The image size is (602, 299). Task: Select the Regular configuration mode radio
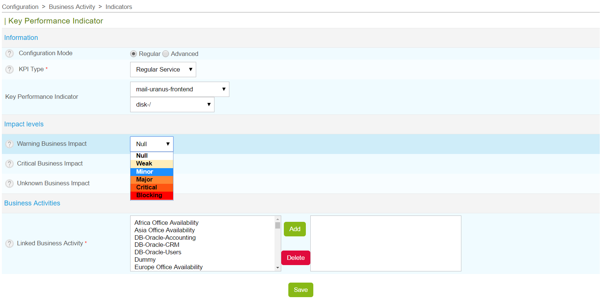tap(134, 54)
